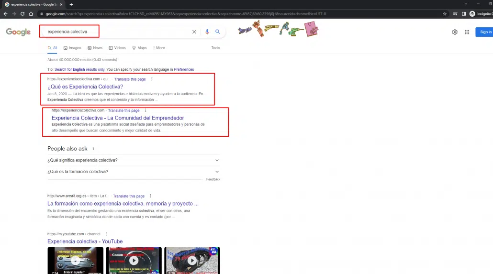
Task: Switch to the Maps tab
Action: tap(139, 48)
